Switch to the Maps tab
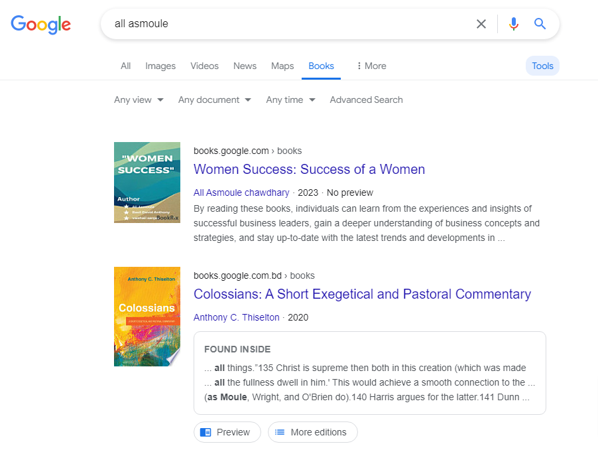The image size is (598, 454). (x=282, y=66)
